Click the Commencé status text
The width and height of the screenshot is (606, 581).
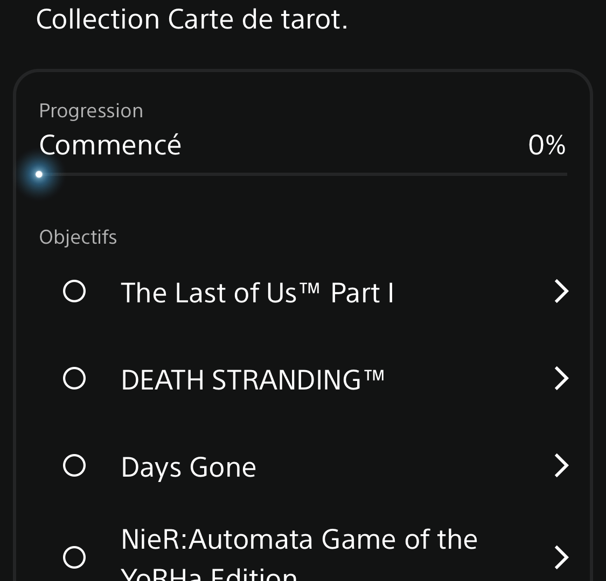tap(110, 145)
